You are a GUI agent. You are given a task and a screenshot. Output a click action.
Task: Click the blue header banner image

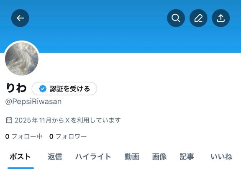point(120,26)
